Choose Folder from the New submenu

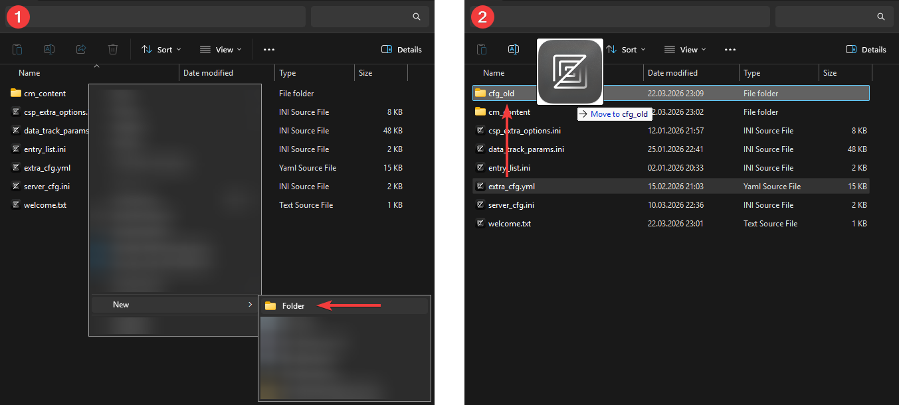tap(292, 306)
